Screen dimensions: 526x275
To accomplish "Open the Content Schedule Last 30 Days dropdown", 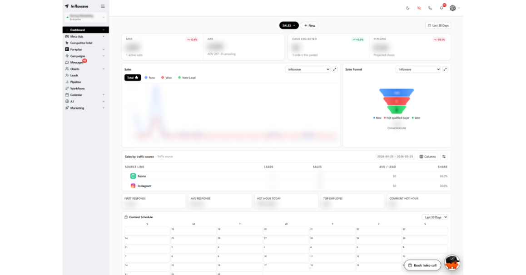I will tap(435, 217).
